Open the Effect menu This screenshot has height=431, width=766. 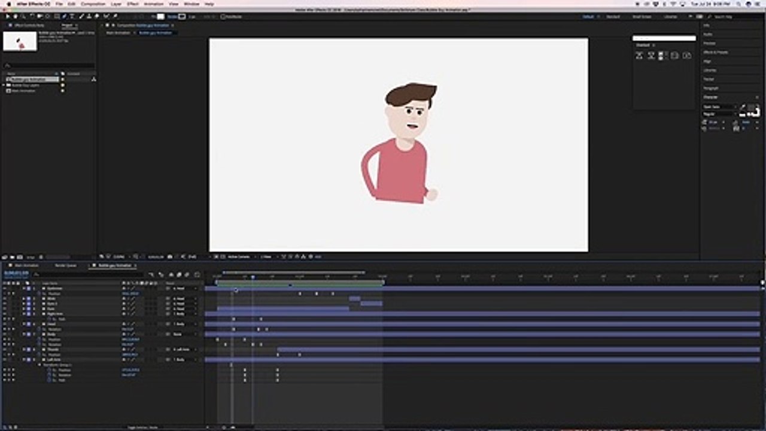pos(132,4)
